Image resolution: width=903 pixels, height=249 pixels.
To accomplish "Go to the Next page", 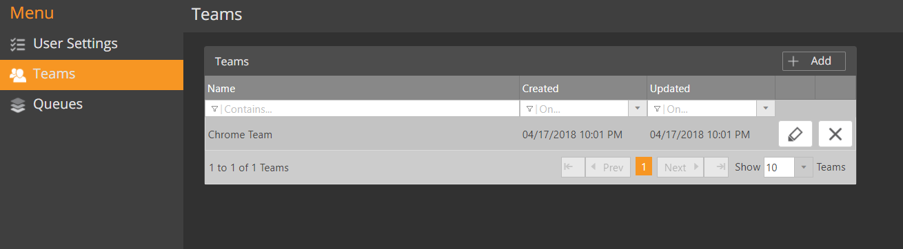I will 680,167.
